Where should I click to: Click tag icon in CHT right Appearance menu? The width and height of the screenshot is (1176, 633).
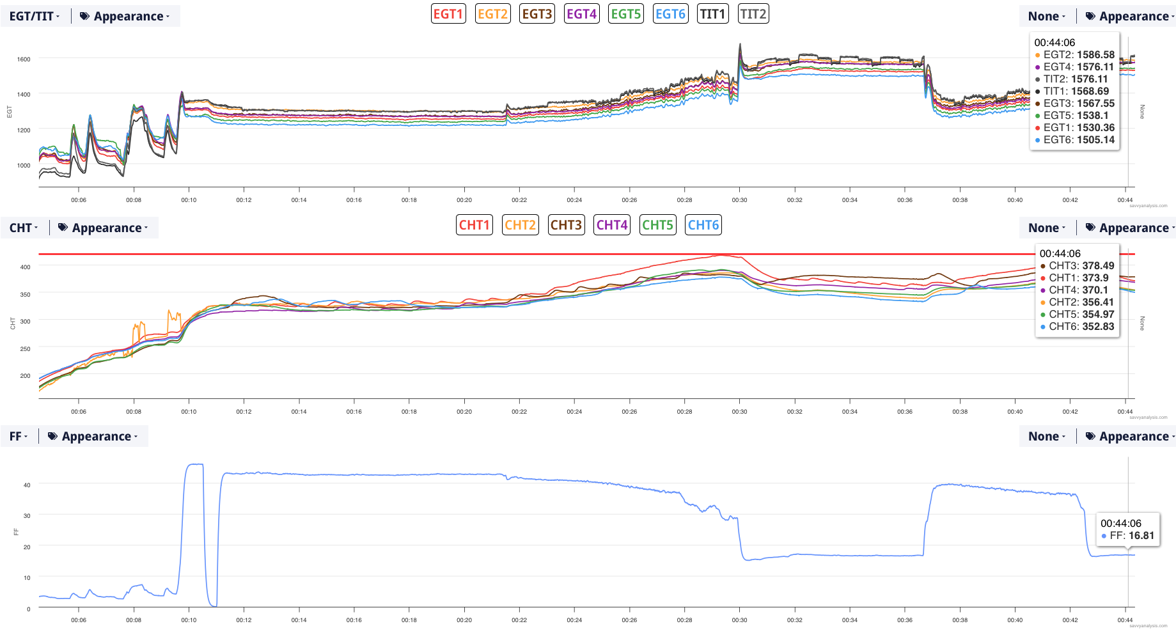click(x=1090, y=228)
